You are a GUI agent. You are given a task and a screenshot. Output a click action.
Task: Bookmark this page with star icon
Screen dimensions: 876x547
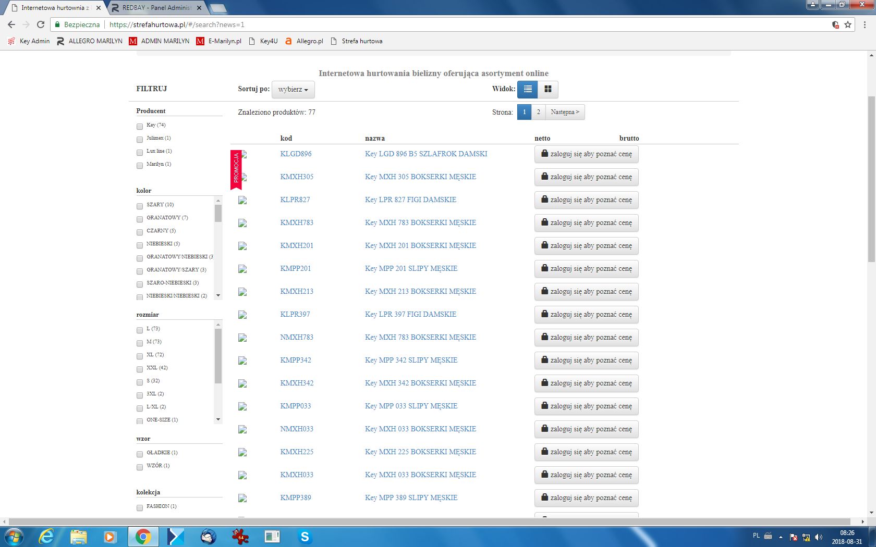point(848,24)
